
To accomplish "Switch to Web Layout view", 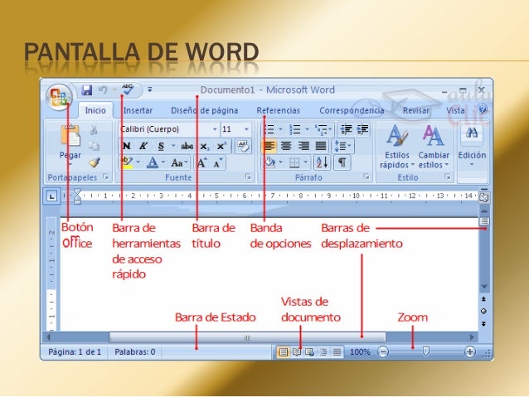I will [x=309, y=352].
